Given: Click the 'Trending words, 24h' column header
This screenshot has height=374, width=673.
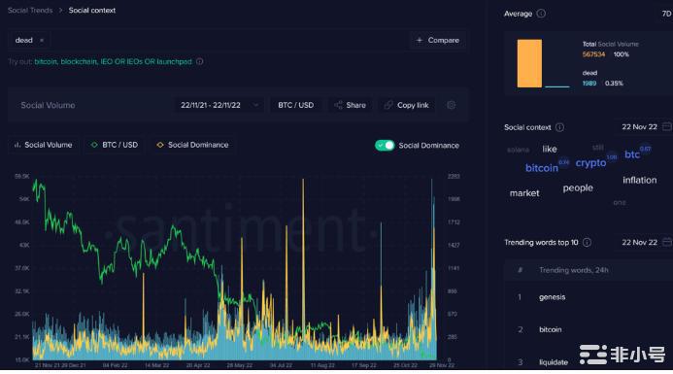Looking at the screenshot, I should coord(573,270).
